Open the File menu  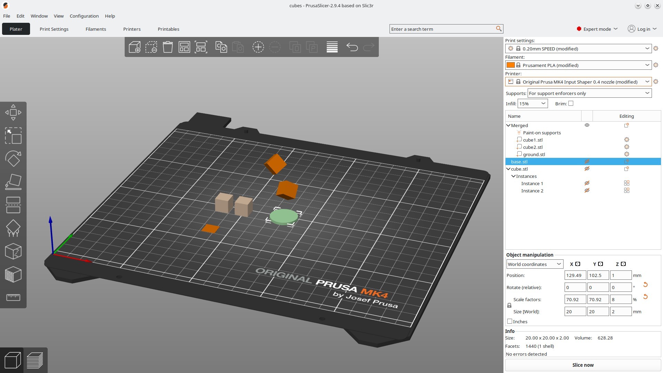pos(7,16)
